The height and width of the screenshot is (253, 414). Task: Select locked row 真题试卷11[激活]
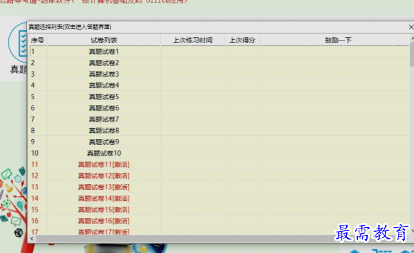[x=219, y=165]
